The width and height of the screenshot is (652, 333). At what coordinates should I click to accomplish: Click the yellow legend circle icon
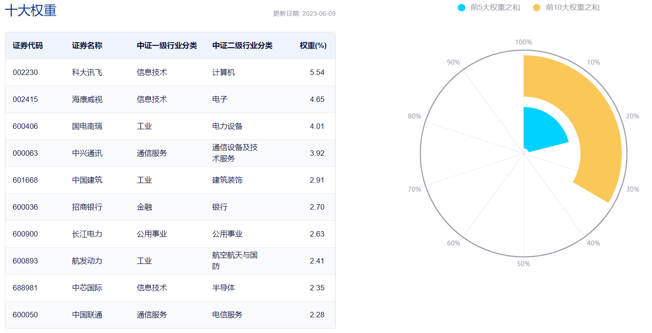coord(537,8)
